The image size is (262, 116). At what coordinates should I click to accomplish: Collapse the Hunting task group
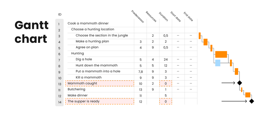point(77,53)
